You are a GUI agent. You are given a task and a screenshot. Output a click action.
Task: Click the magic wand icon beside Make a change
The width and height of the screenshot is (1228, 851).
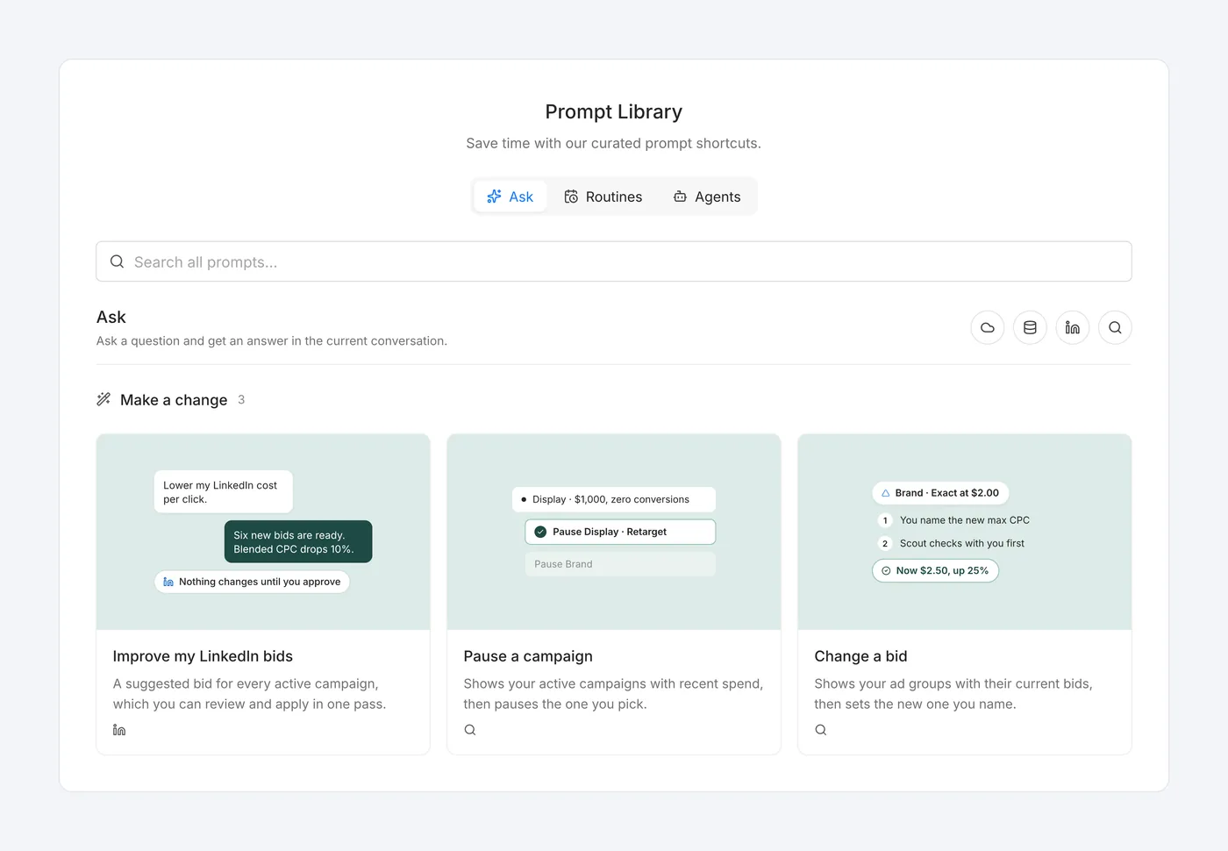(104, 399)
